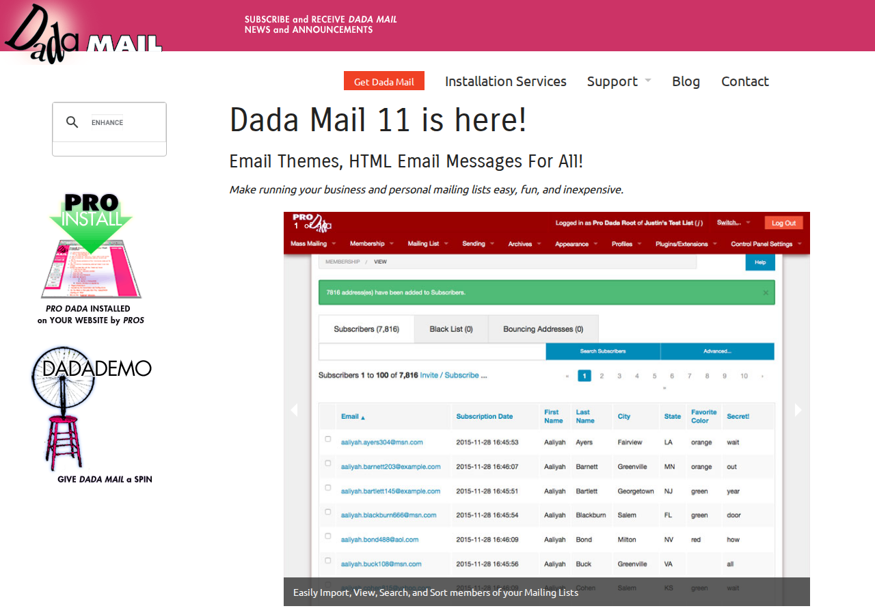Switch to the Black List (0) tab
The image size is (875, 615).
(x=451, y=329)
